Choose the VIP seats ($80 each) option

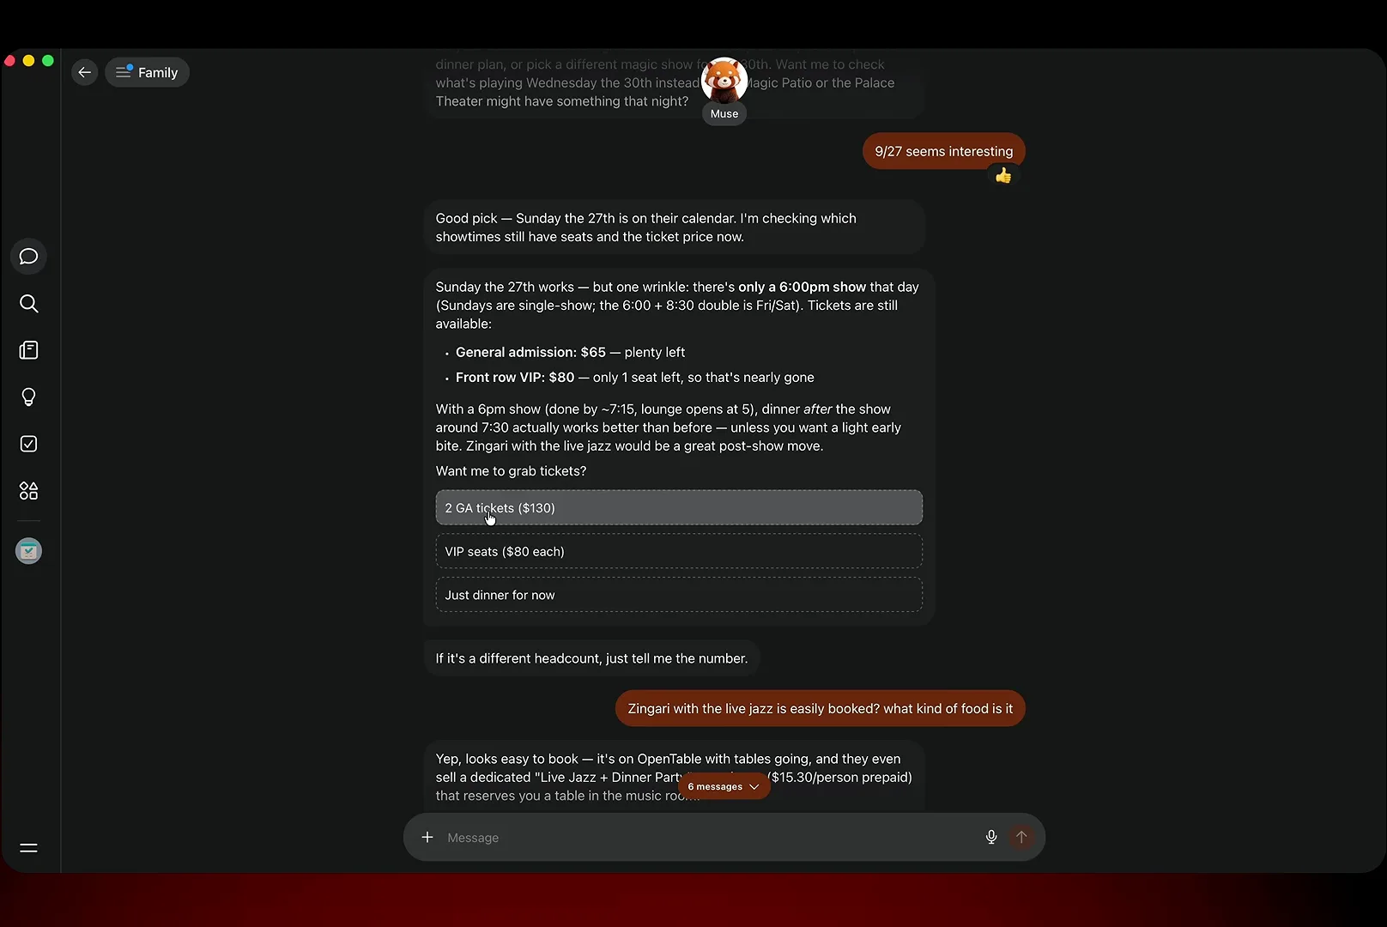[x=679, y=551]
